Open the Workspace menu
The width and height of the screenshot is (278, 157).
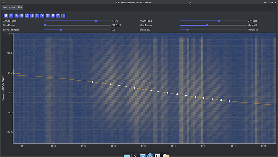[9, 7]
